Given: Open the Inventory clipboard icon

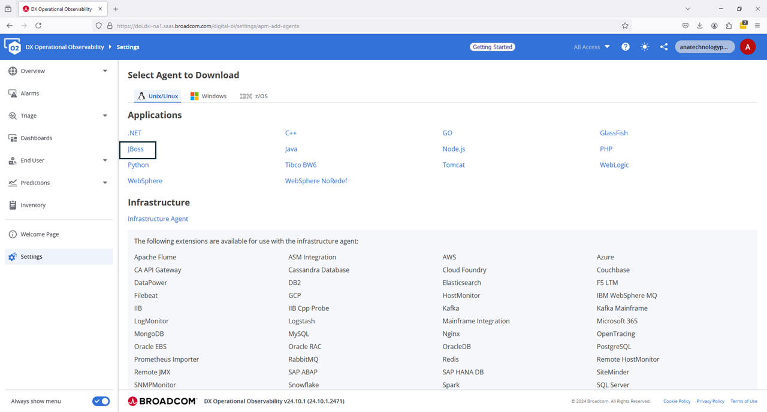Looking at the screenshot, I should point(13,205).
